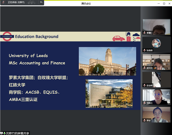Click the back arrow in speaker bar

[x=41, y=3]
